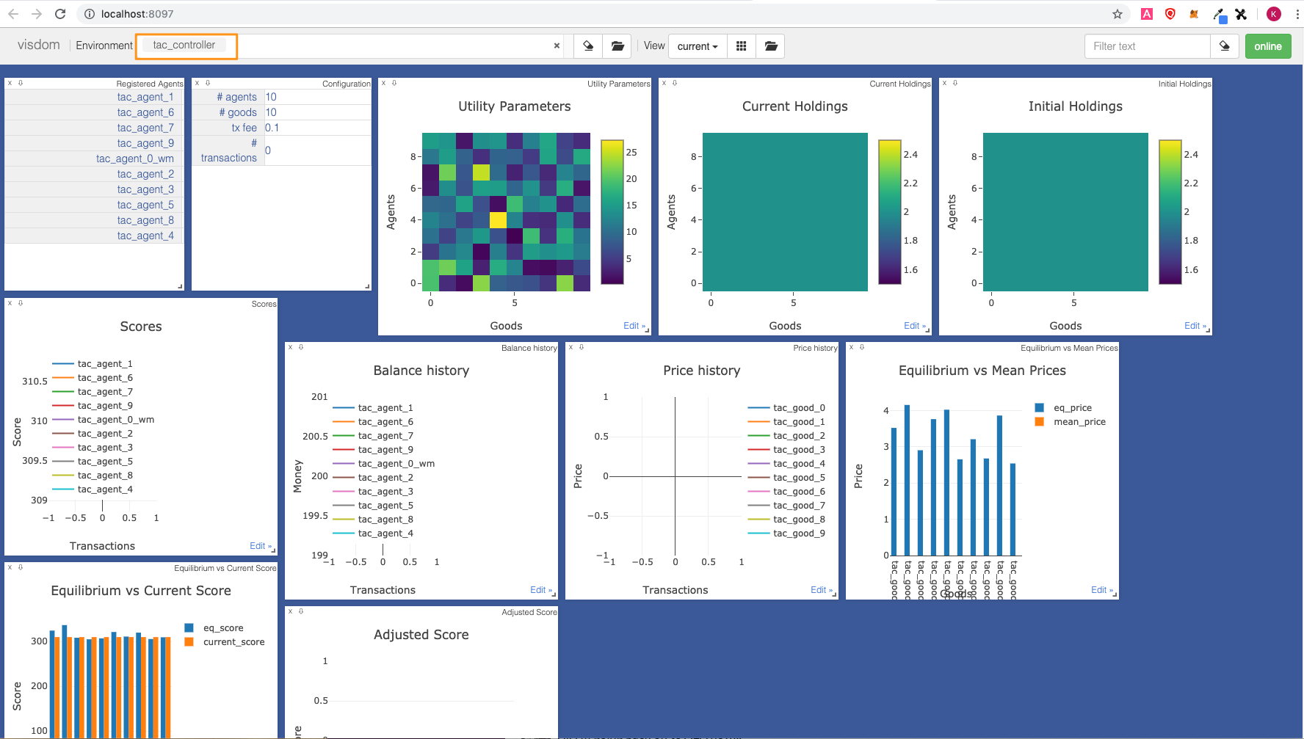Toggle eq_price series in the legend

[x=1064, y=408]
